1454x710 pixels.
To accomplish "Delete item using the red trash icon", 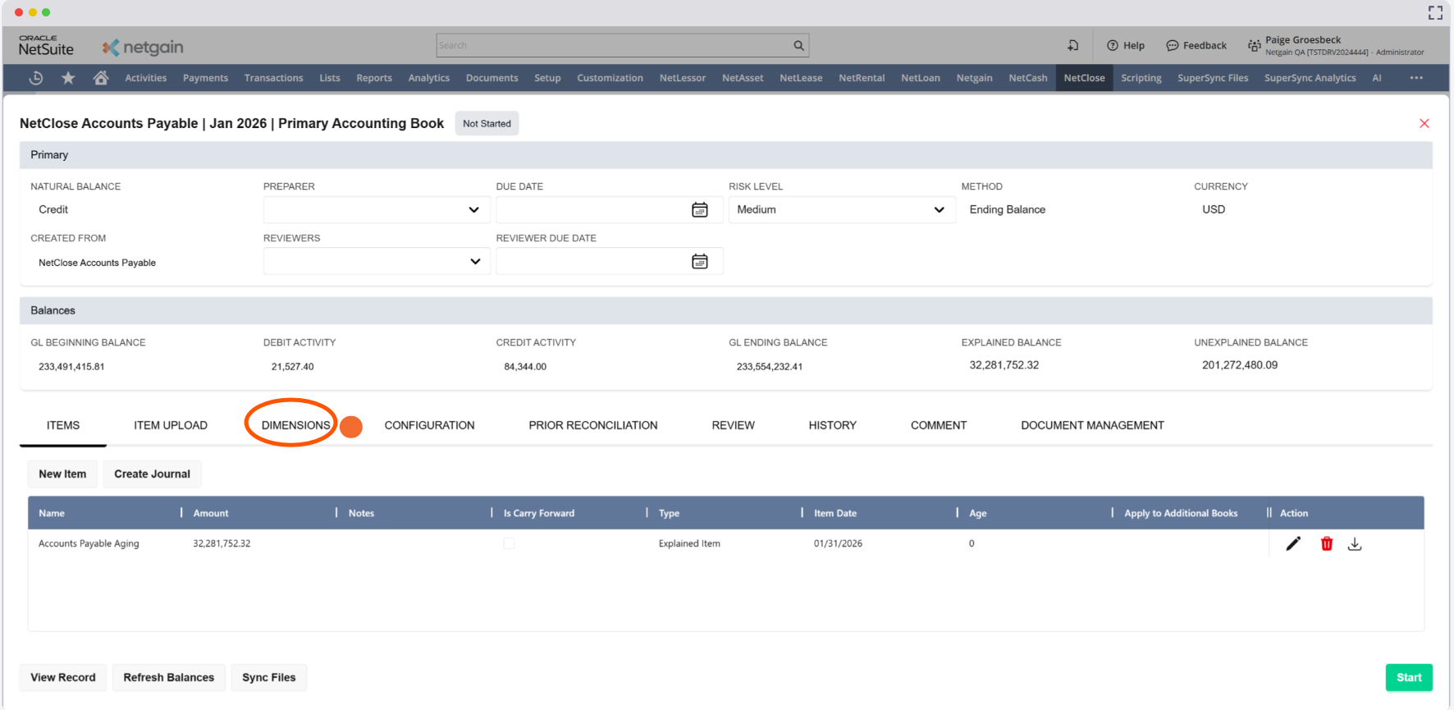I will [1326, 543].
